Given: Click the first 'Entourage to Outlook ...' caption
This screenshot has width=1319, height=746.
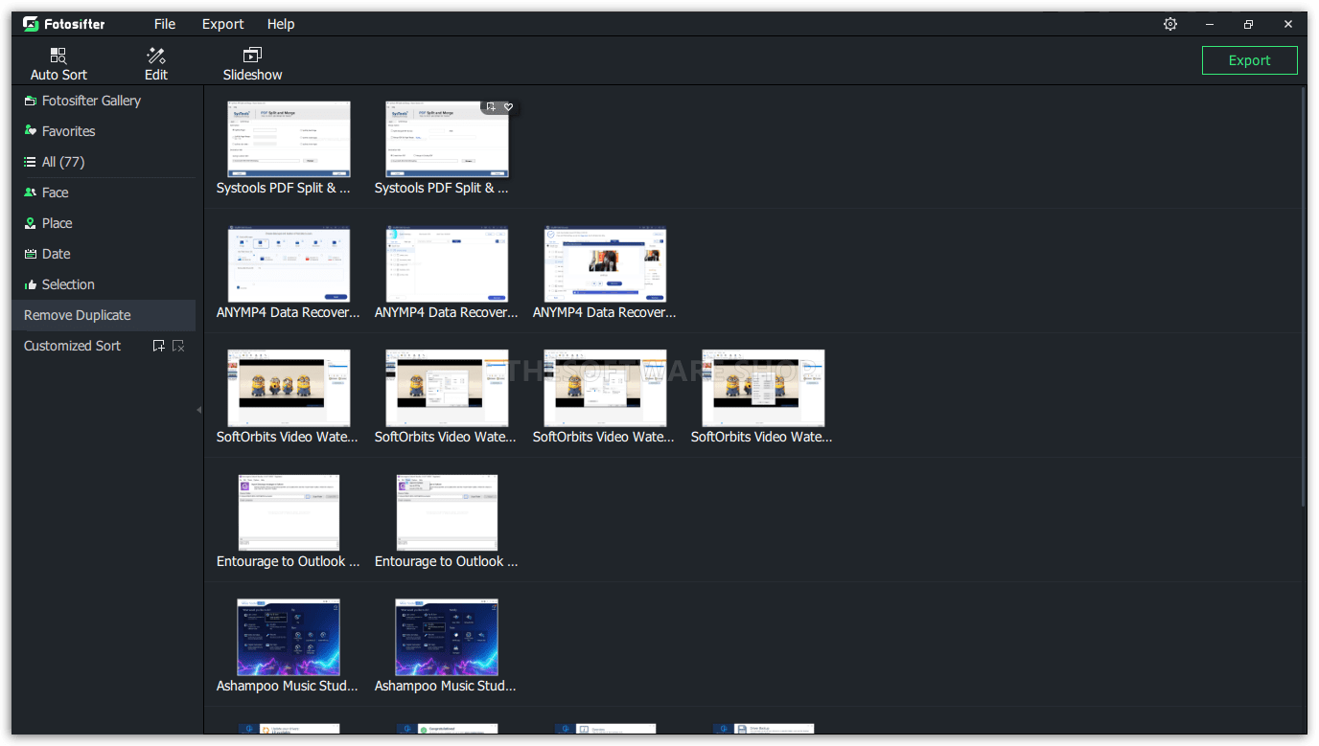Looking at the screenshot, I should (289, 562).
